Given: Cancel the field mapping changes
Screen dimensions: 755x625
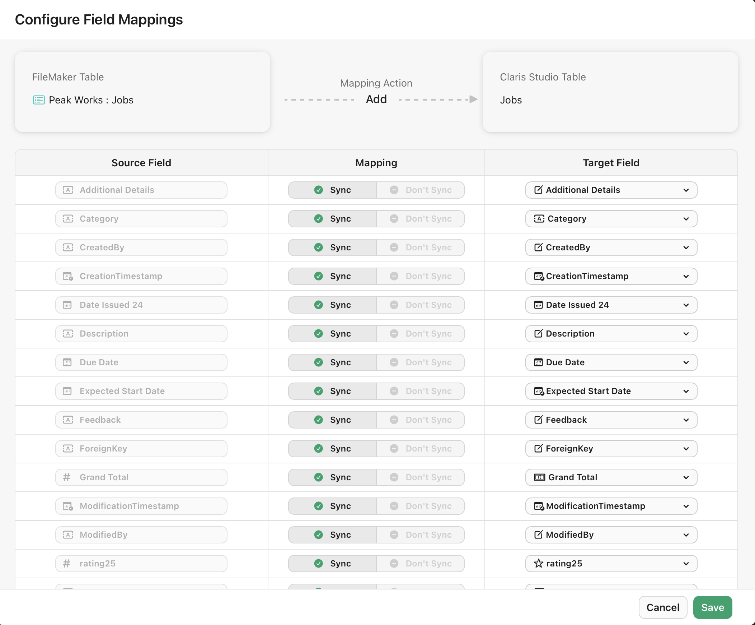Looking at the screenshot, I should tap(663, 607).
